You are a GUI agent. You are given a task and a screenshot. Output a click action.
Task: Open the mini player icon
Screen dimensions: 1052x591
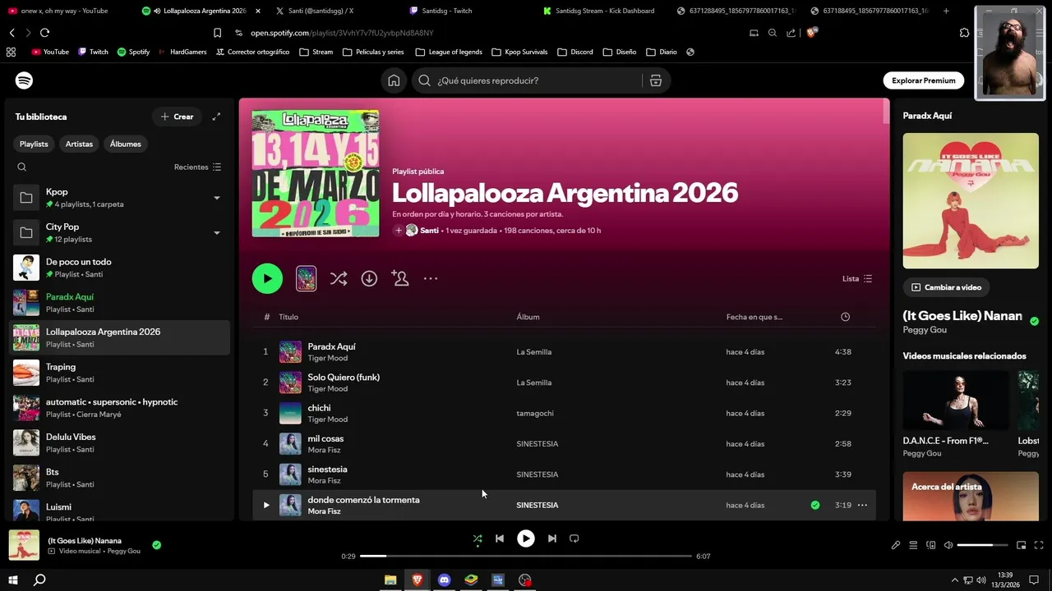1021,545
